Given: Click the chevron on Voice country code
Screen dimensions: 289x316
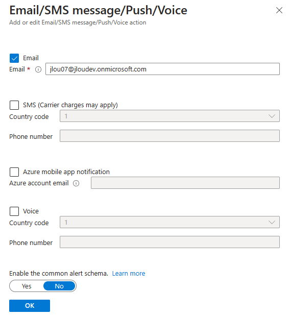Looking at the screenshot, I should pyautogui.click(x=272, y=222).
